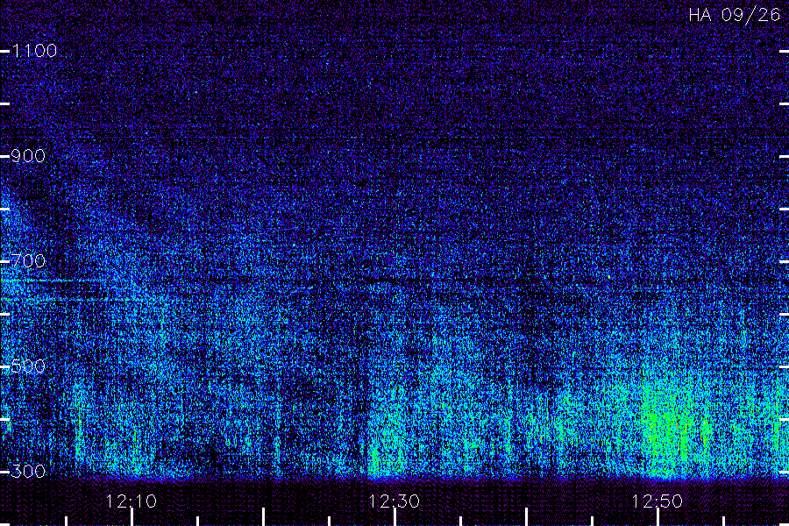The image size is (789, 526).
Task: Click the HA 09/26 station date label
Action: (x=735, y=15)
